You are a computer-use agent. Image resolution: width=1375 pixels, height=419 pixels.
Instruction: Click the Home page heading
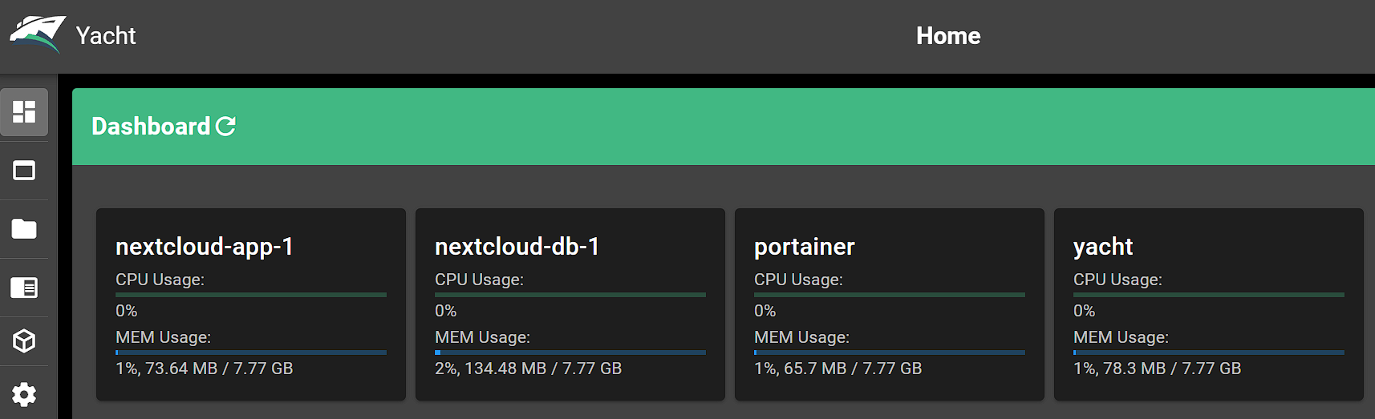[x=948, y=36]
